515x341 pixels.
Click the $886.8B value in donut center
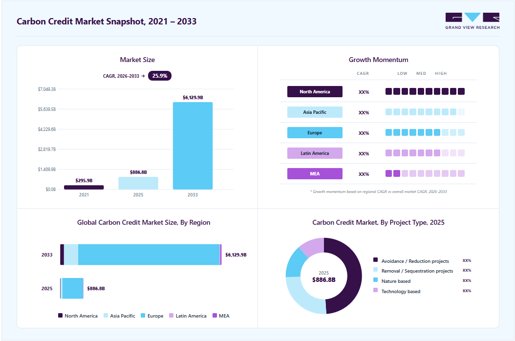tap(324, 280)
